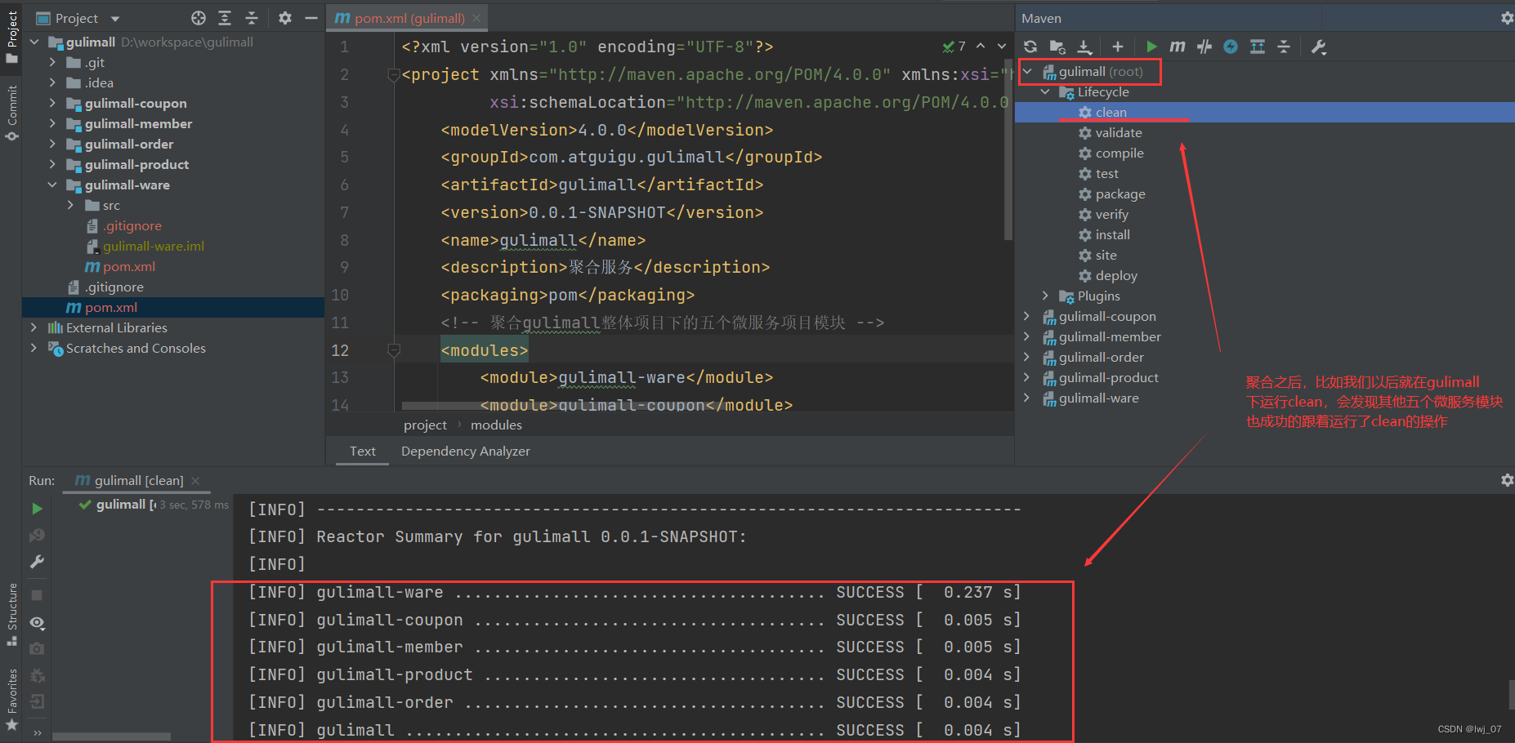Select opened file in Project panel
This screenshot has height=743, width=1515.
pos(199,18)
